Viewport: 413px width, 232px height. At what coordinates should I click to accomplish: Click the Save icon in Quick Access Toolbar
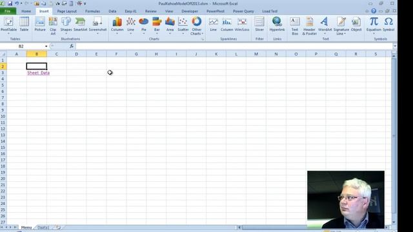point(10,3)
